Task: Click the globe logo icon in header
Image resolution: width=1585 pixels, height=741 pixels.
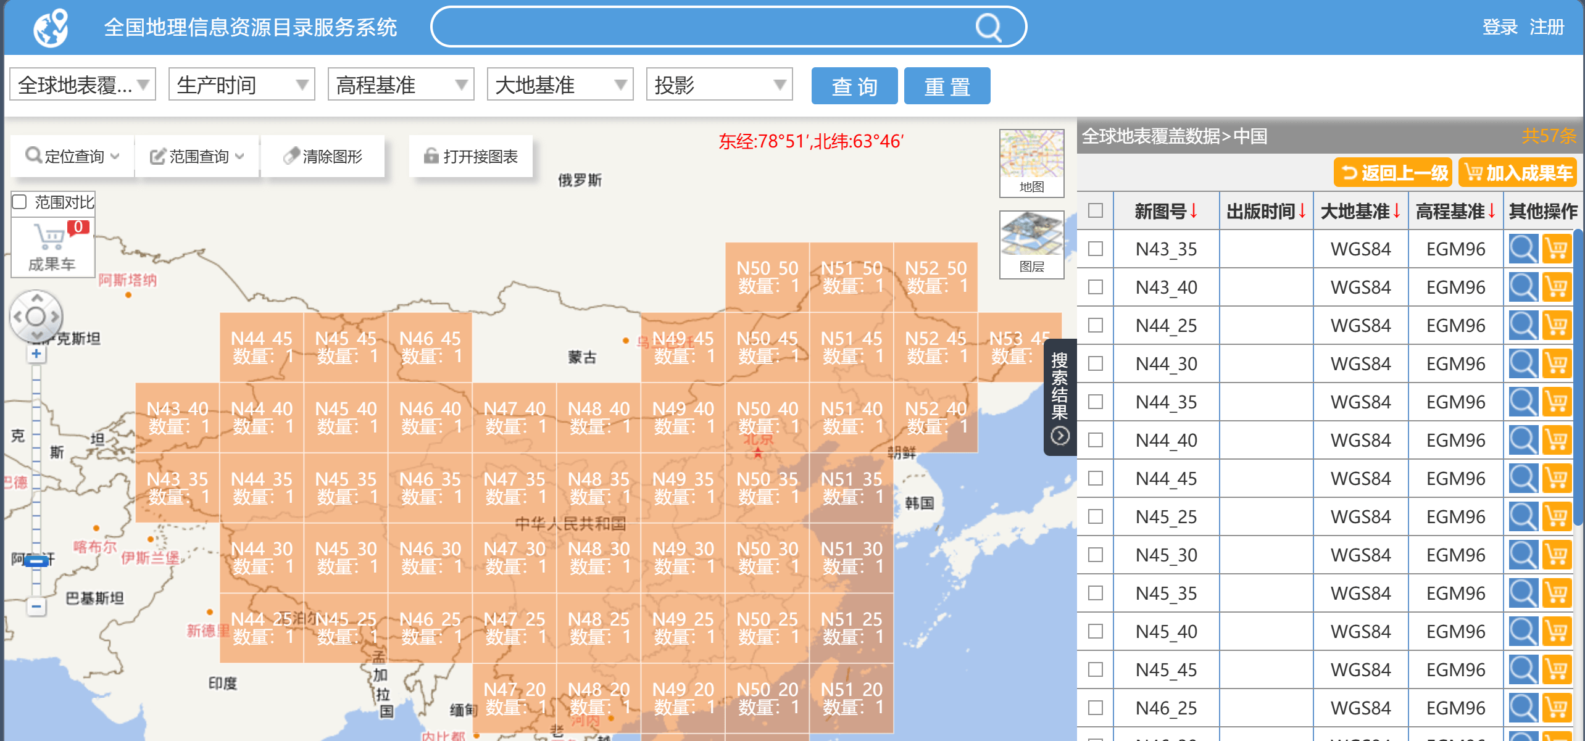Action: pos(51,28)
